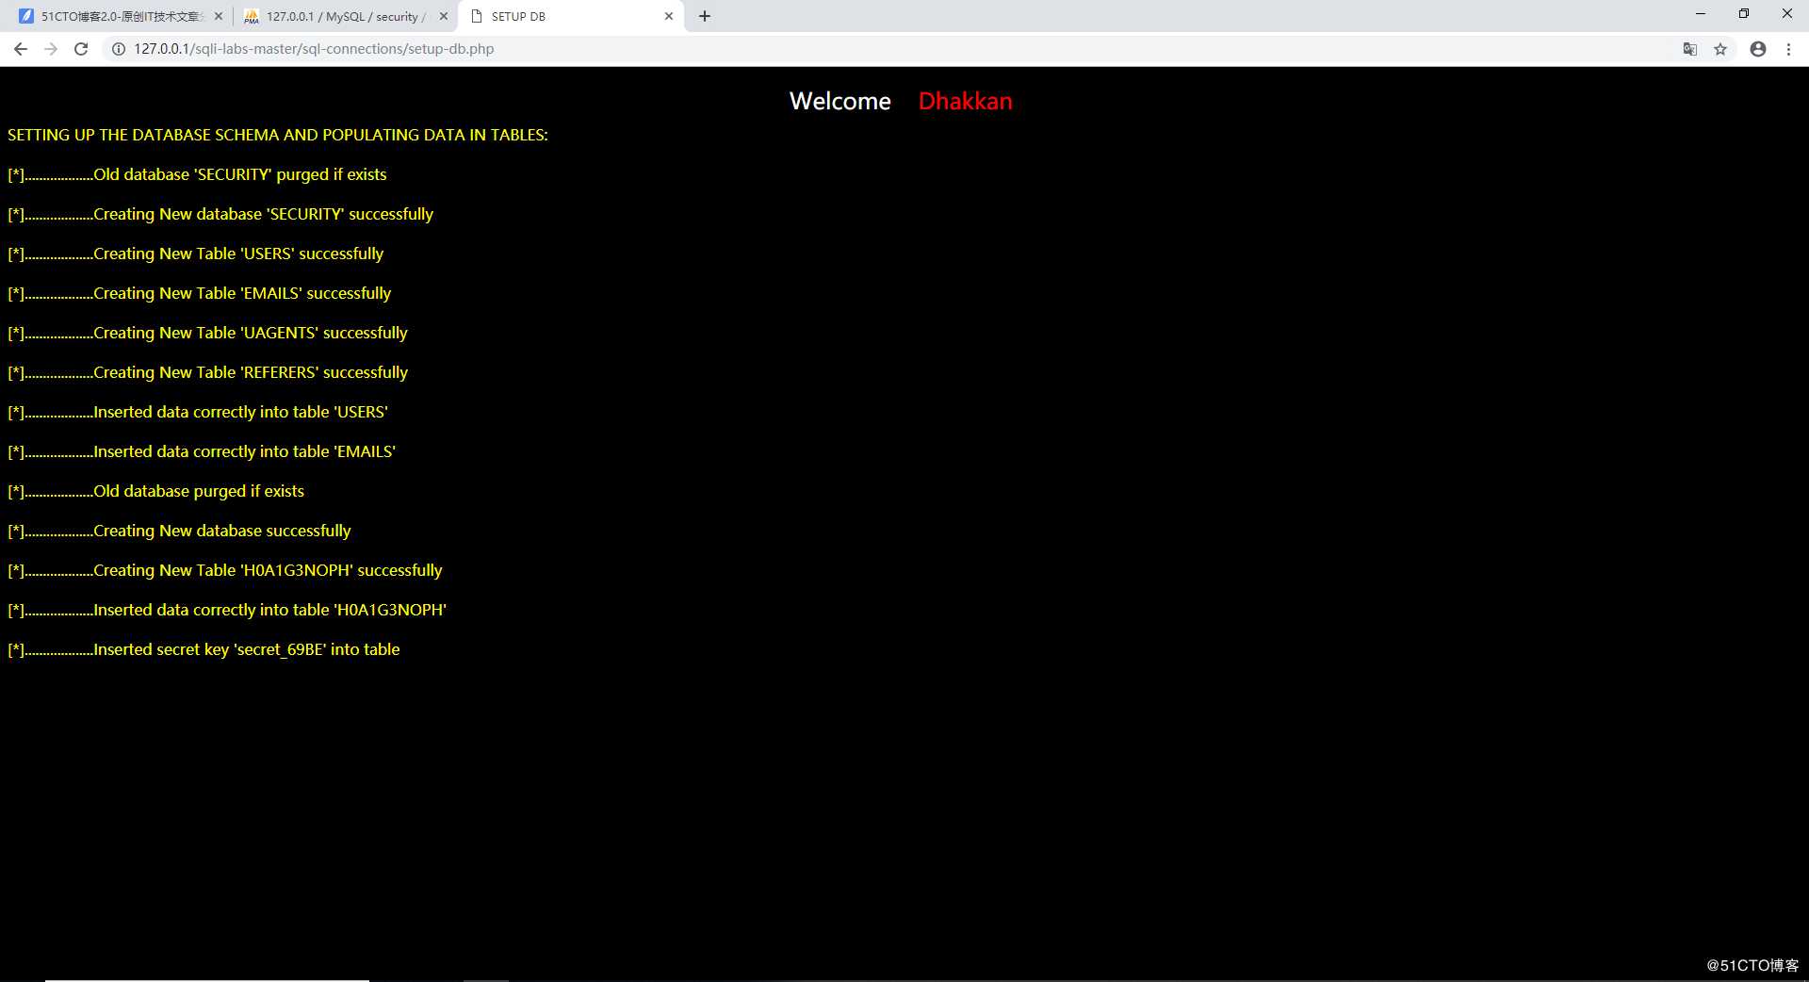Bookmark this page with the star
1809x982 pixels.
[1720, 49]
